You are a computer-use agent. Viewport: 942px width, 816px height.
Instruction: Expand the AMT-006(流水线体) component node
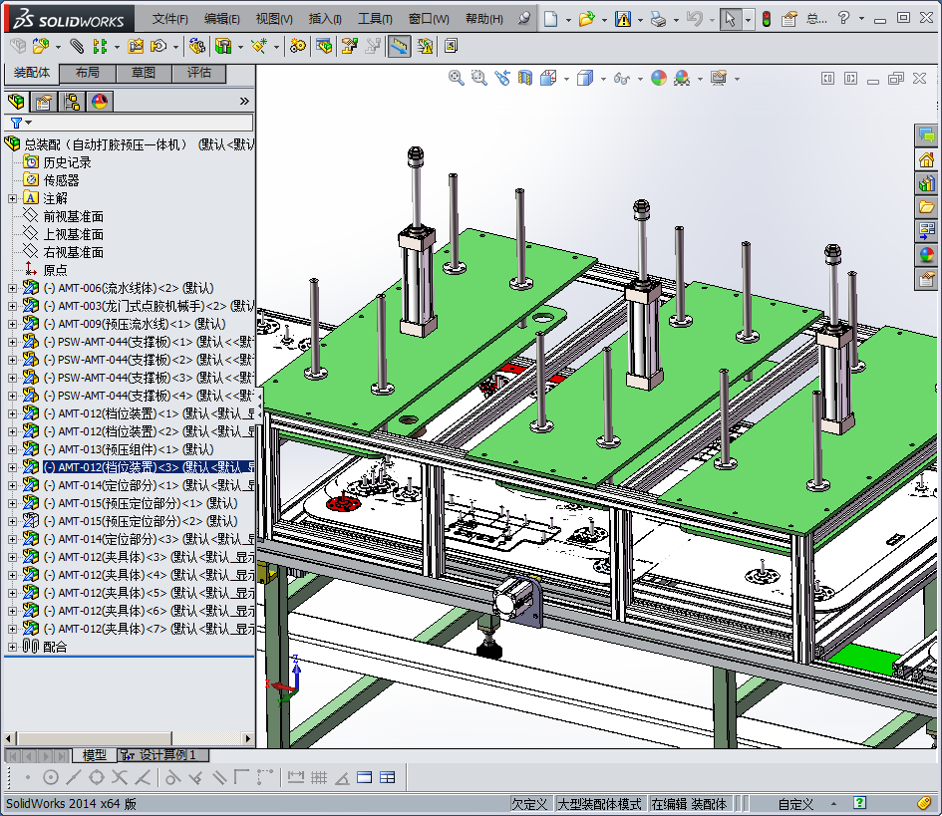point(12,288)
